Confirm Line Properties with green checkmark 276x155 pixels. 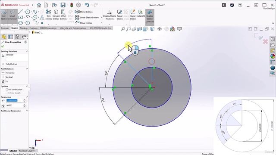point(3,46)
